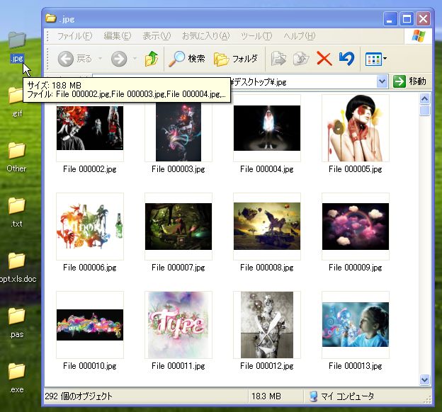Open the Search (検索) magnifier button
The width and height of the screenshot is (442, 412).
click(187, 59)
